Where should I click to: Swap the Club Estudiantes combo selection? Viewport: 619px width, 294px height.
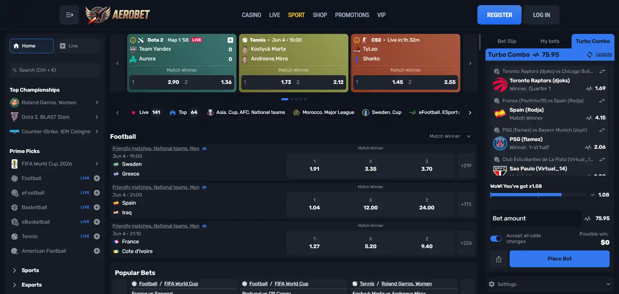click(x=602, y=159)
